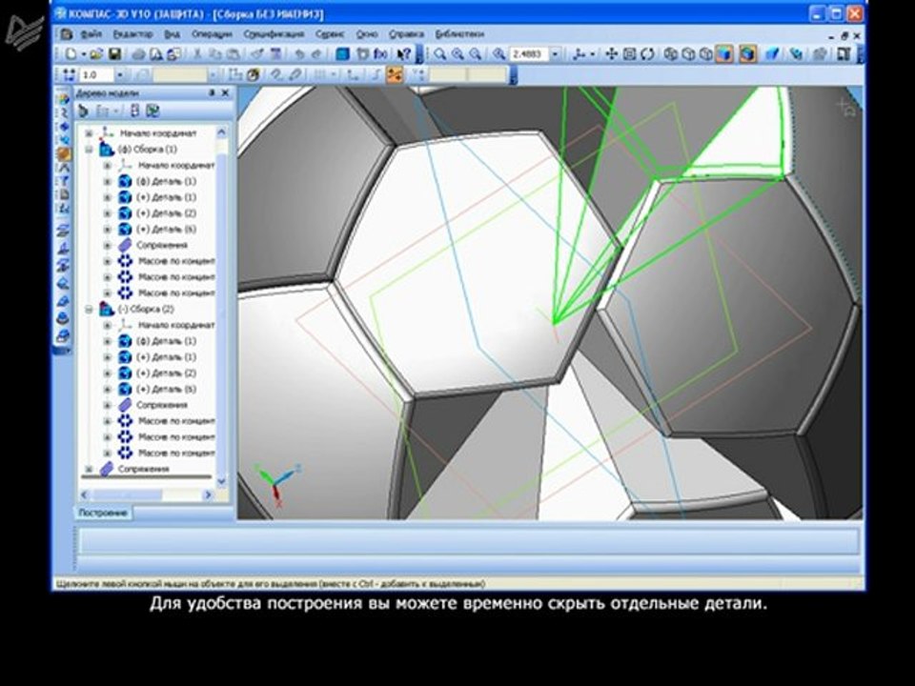Save the document with the floppy icon

click(115, 54)
